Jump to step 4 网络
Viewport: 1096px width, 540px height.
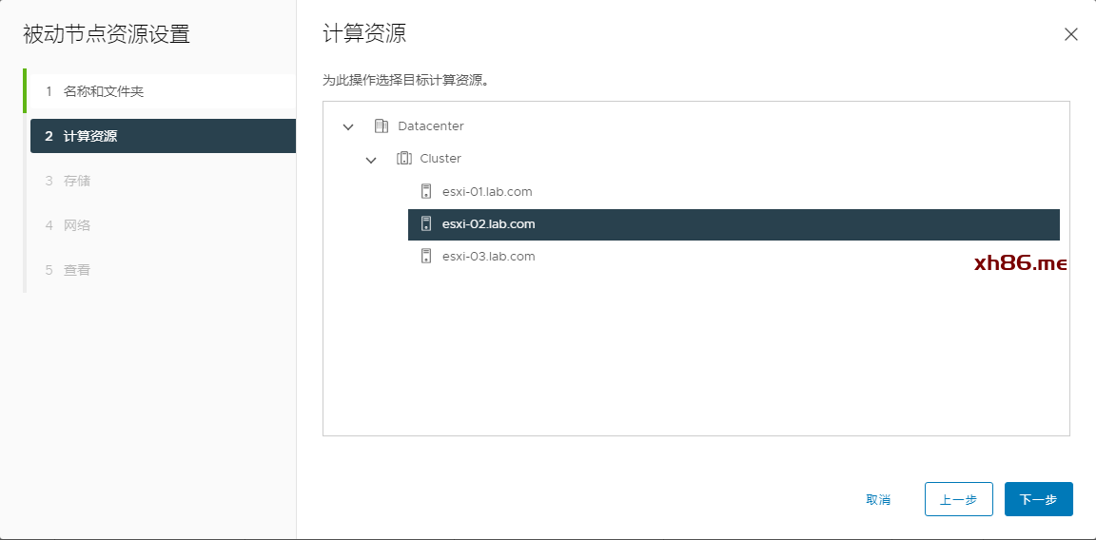pos(77,225)
